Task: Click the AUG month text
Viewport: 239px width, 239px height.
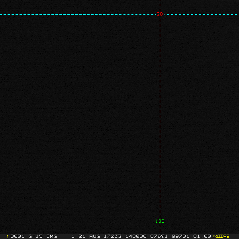Action: (94, 236)
